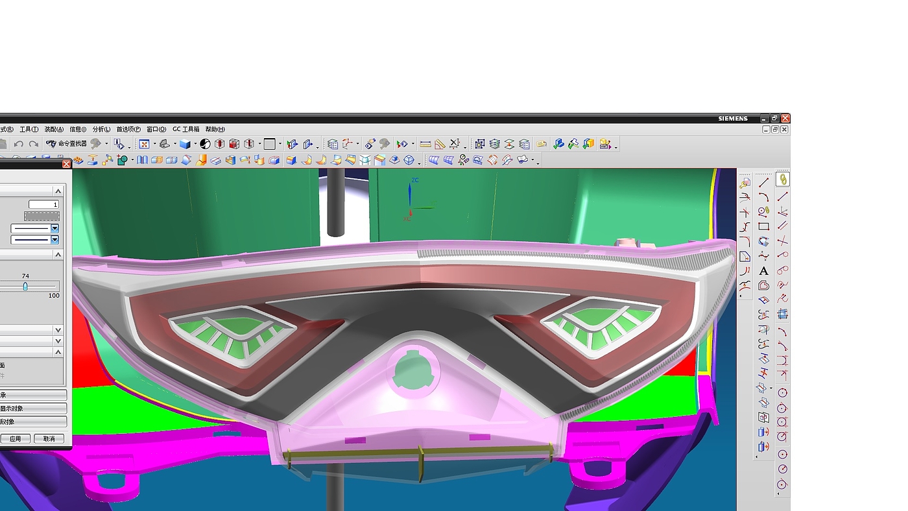
Task: Click the measure angle protractor icon
Action: point(440,144)
